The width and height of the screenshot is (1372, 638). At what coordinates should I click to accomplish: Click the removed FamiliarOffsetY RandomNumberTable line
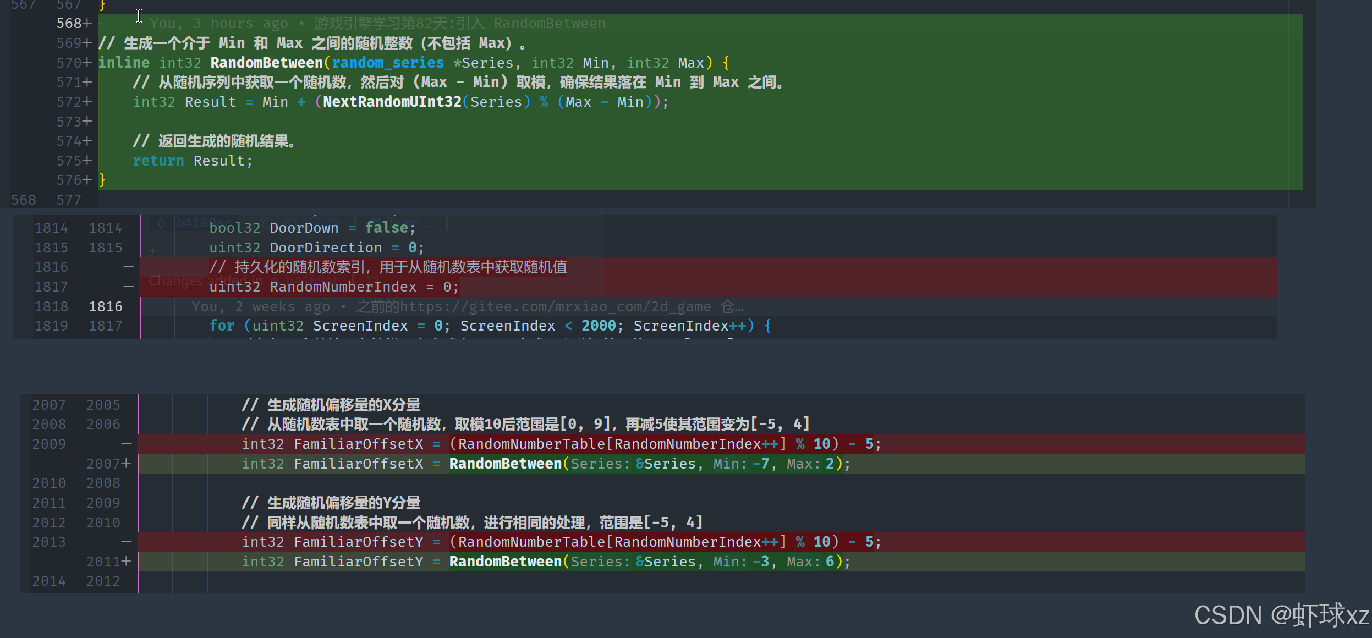(x=562, y=542)
